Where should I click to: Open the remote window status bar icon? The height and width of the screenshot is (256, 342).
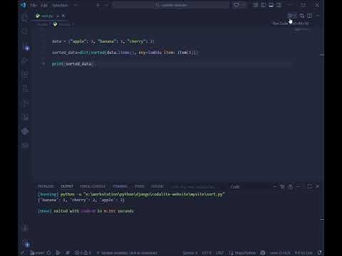coord(23,252)
